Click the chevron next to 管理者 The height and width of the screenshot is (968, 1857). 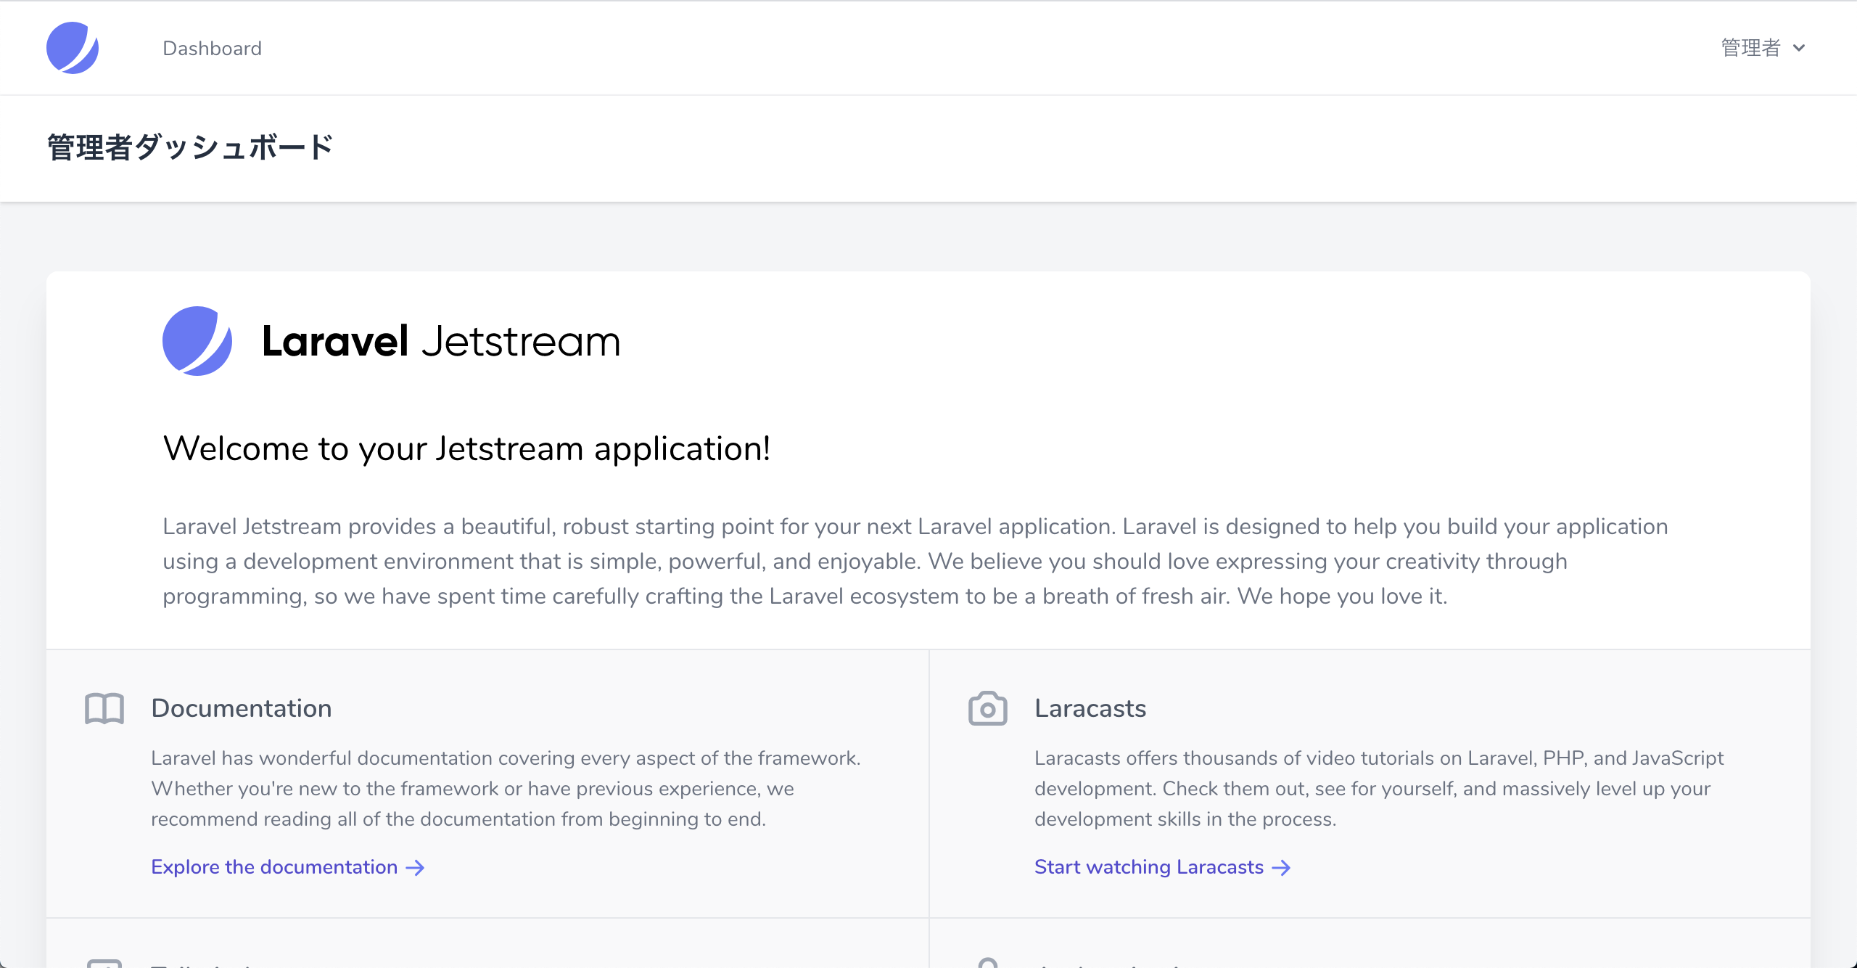tap(1799, 49)
